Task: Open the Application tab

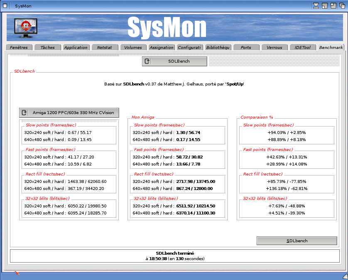Action: 76,47
